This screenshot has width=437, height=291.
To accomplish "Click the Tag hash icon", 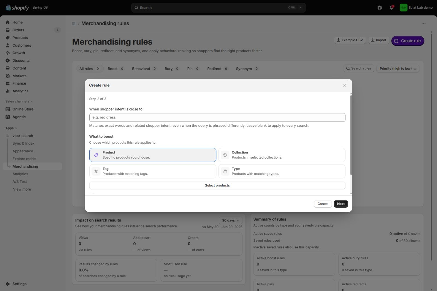I will [x=96, y=171].
